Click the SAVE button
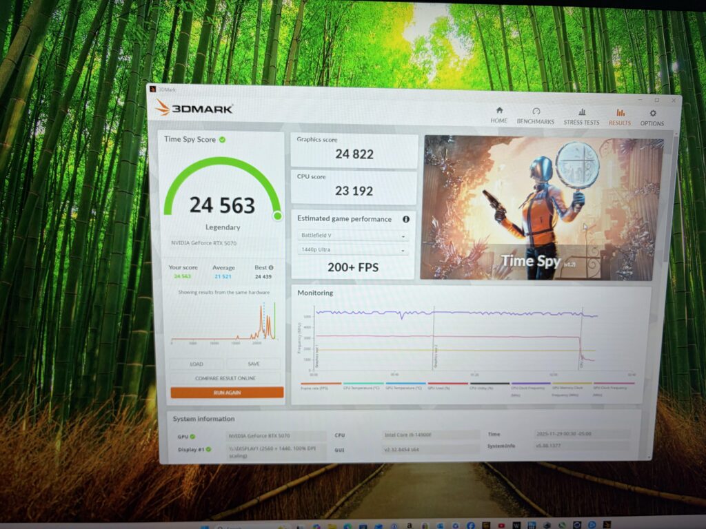Screen dimensions: 706x529 (x=254, y=364)
